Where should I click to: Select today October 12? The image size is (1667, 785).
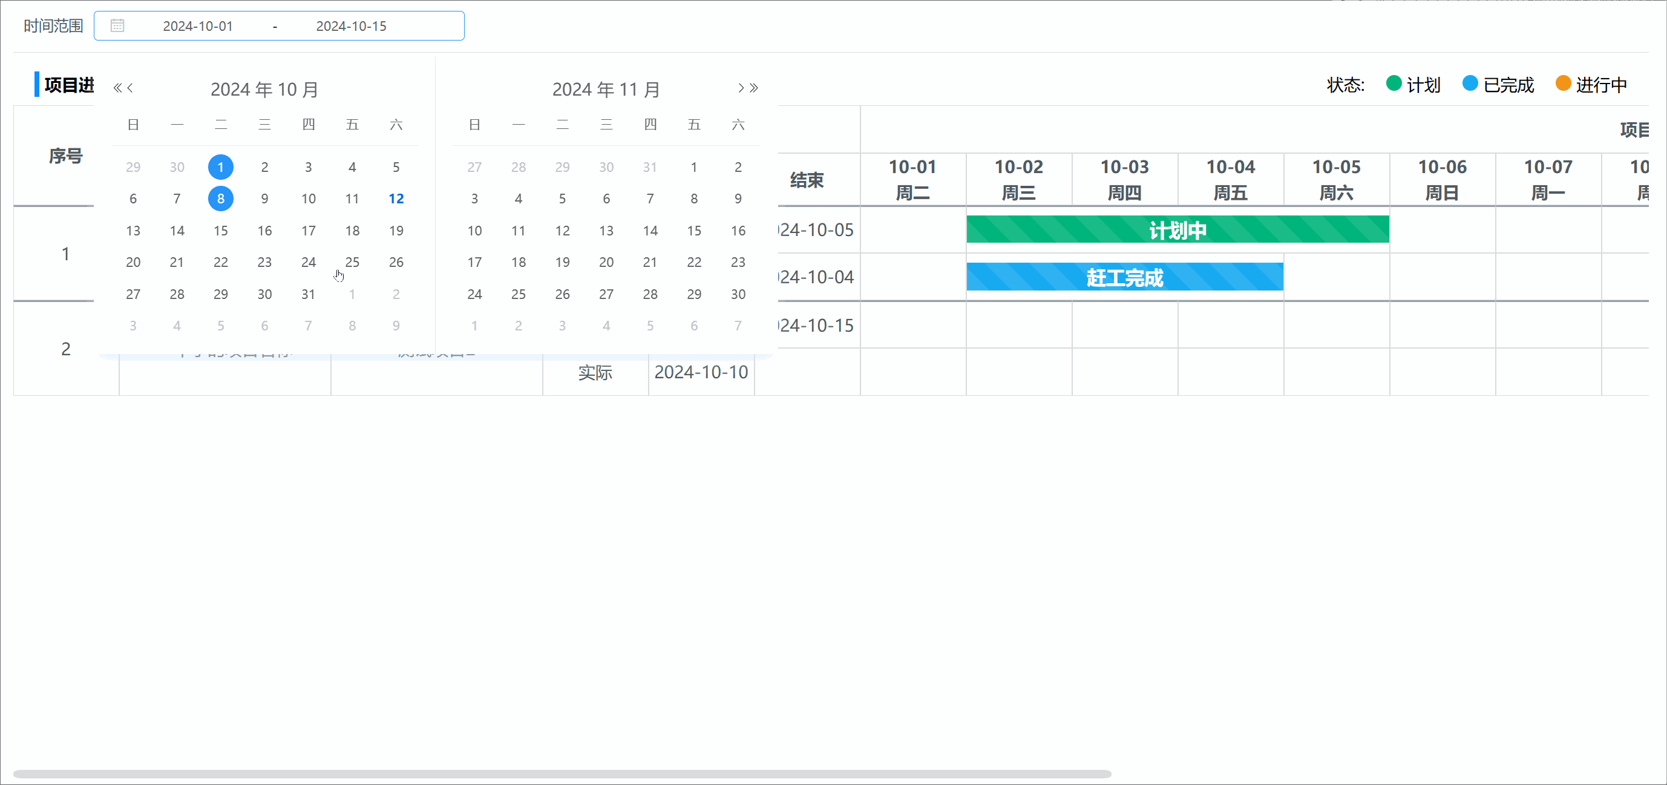tap(396, 199)
